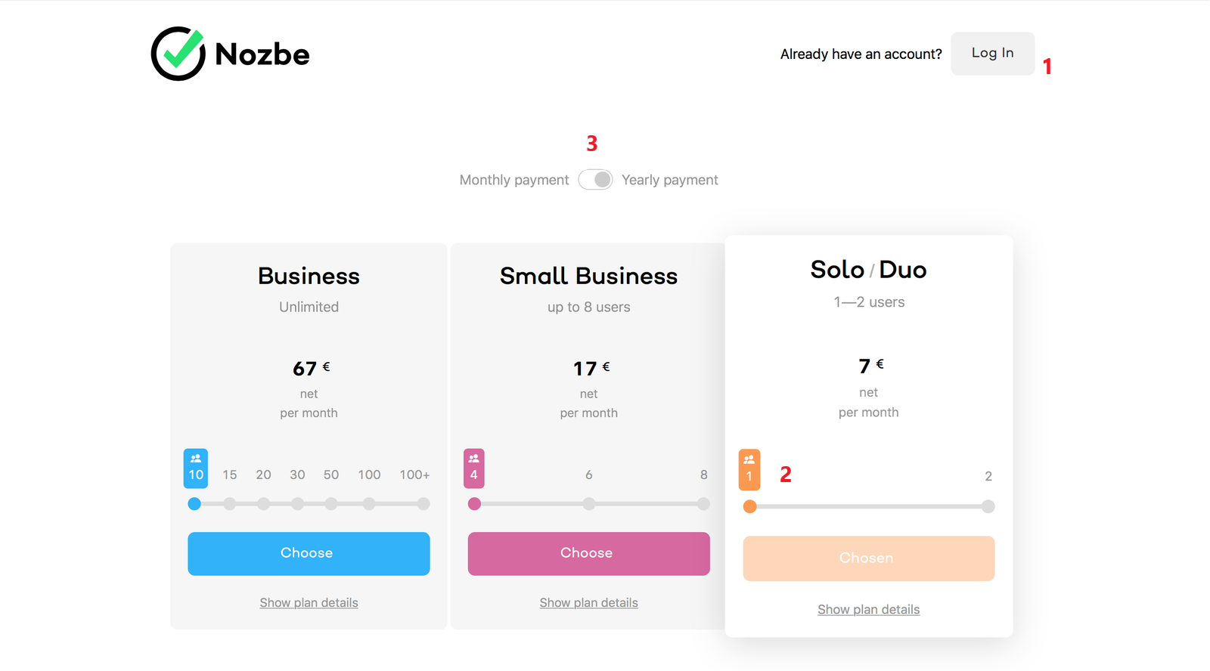Expand Show plan details under Small Business
The height and width of the screenshot is (671, 1210).
tap(588, 602)
